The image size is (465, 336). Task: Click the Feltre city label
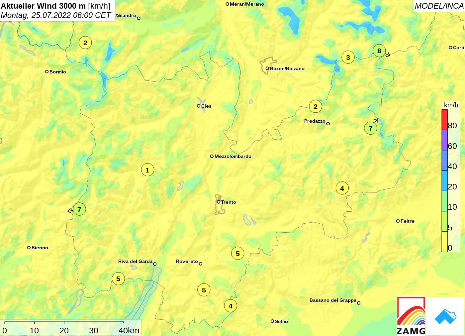(x=408, y=221)
